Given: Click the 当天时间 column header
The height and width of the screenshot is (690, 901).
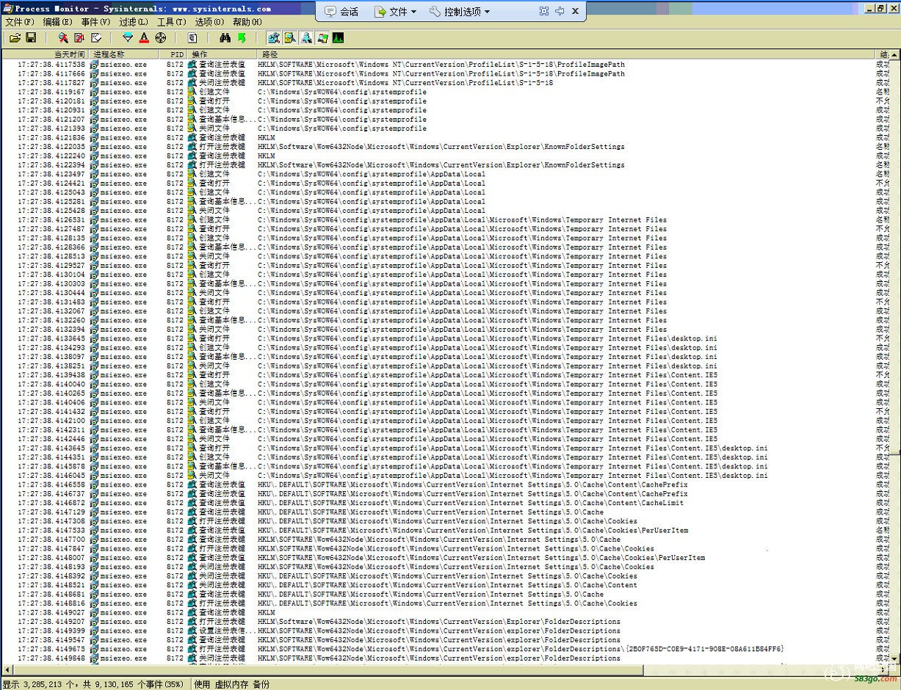Looking at the screenshot, I should (x=45, y=54).
